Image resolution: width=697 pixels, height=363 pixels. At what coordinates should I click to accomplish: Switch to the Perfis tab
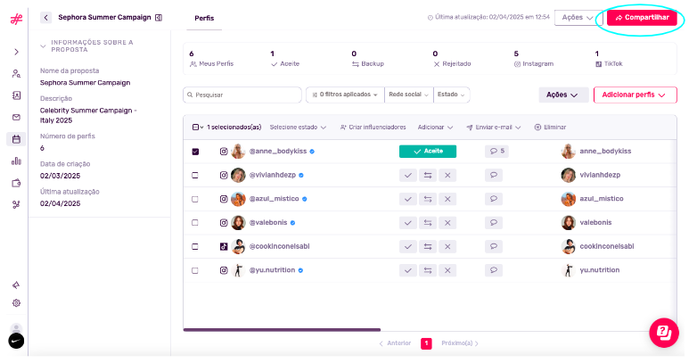coord(204,18)
